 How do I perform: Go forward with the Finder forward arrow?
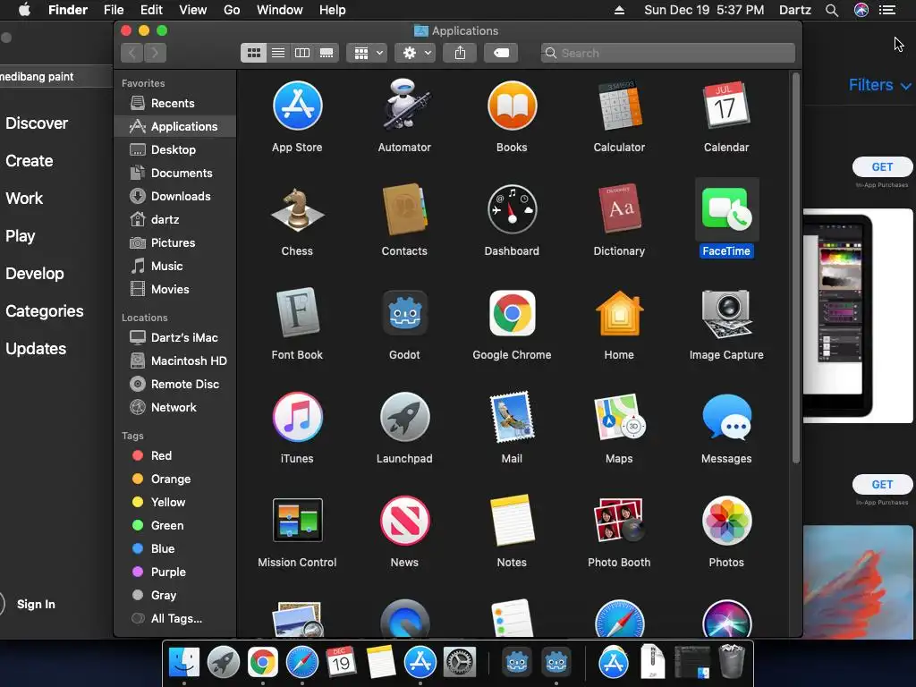pyautogui.click(x=155, y=53)
